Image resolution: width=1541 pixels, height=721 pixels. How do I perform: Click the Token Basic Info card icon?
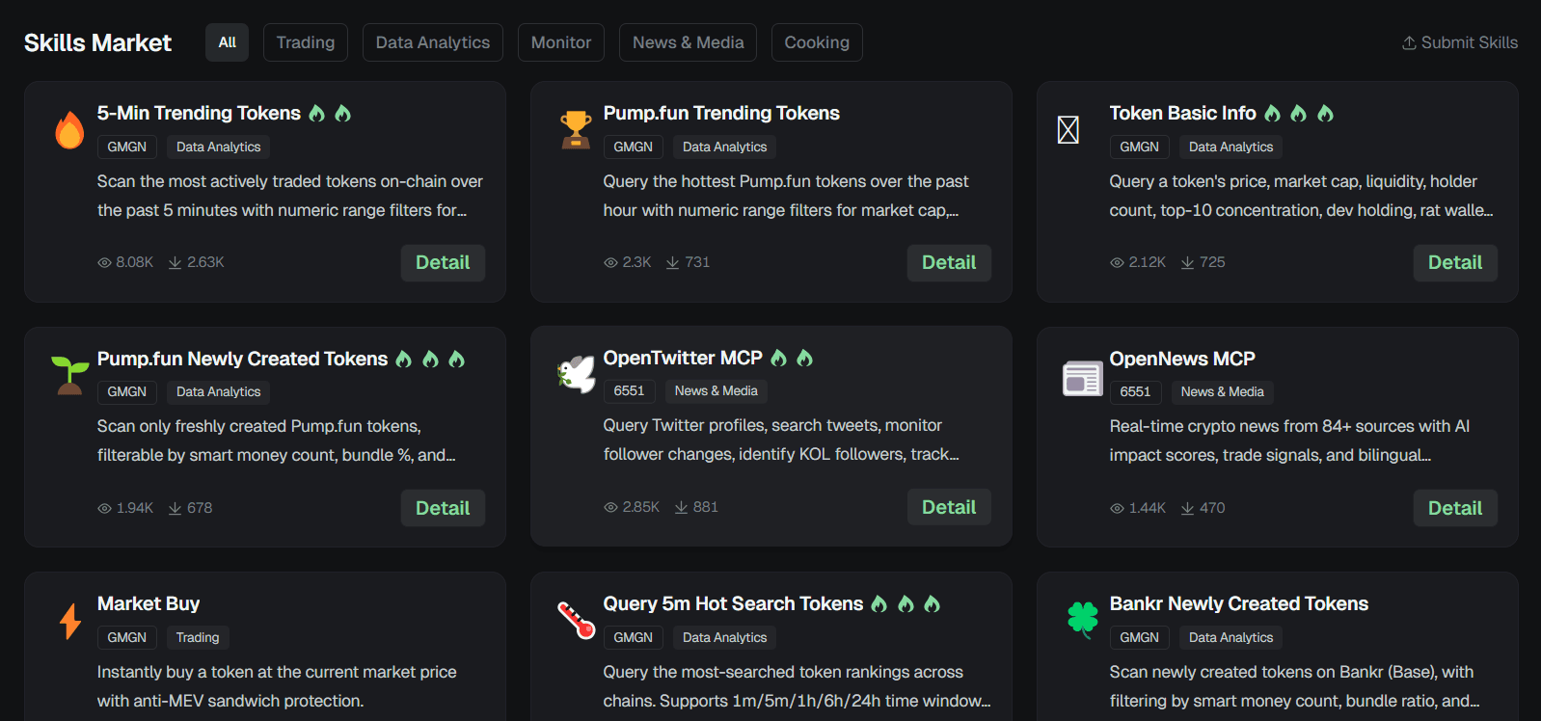pos(1068,129)
